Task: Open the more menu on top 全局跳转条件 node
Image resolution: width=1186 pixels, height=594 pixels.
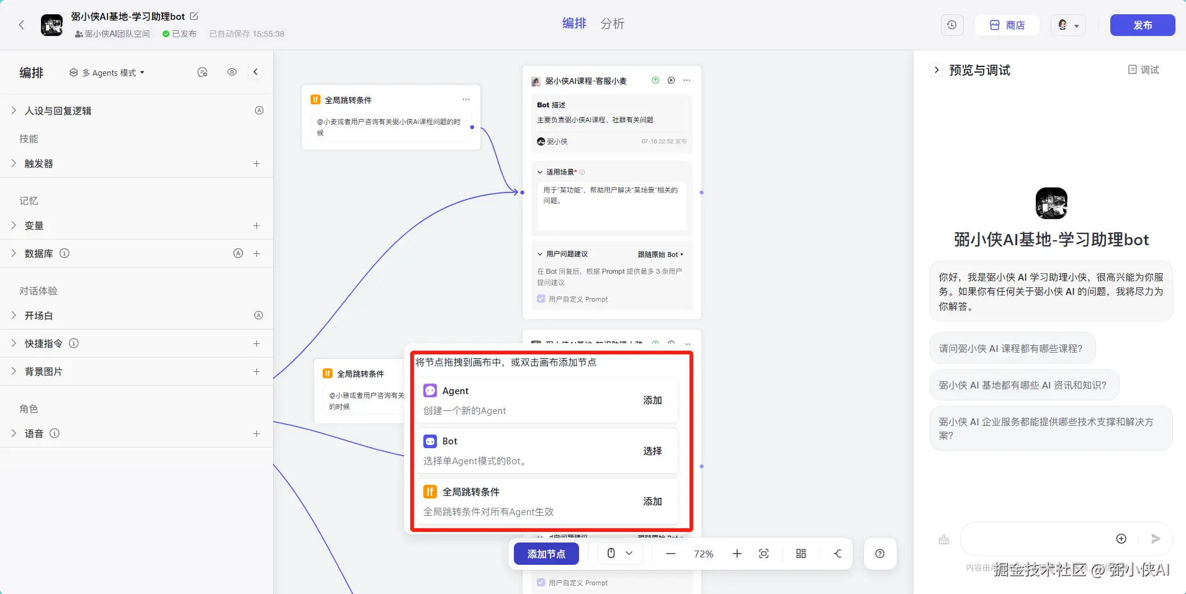Action: click(466, 99)
